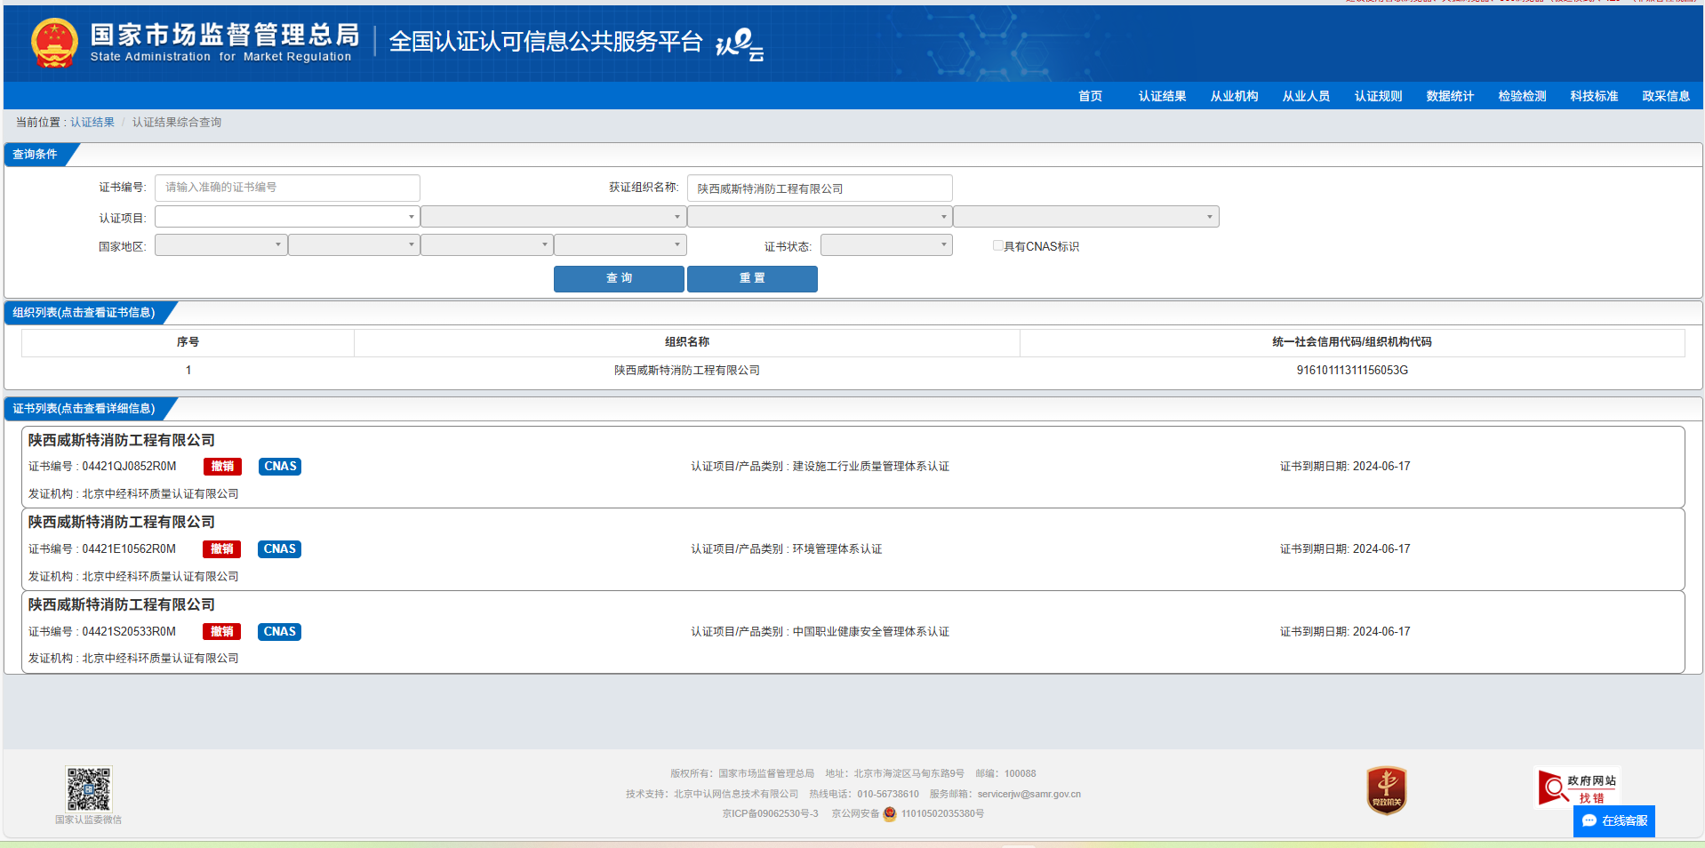Viewport: 1705px width, 848px height.
Task: Click the police registration badge icon in footer
Action: (890, 813)
